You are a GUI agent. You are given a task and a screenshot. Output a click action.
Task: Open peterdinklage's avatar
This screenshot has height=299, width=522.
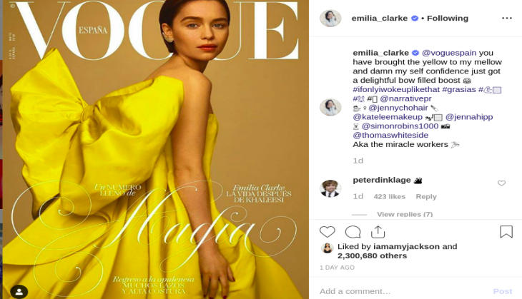[x=330, y=188]
